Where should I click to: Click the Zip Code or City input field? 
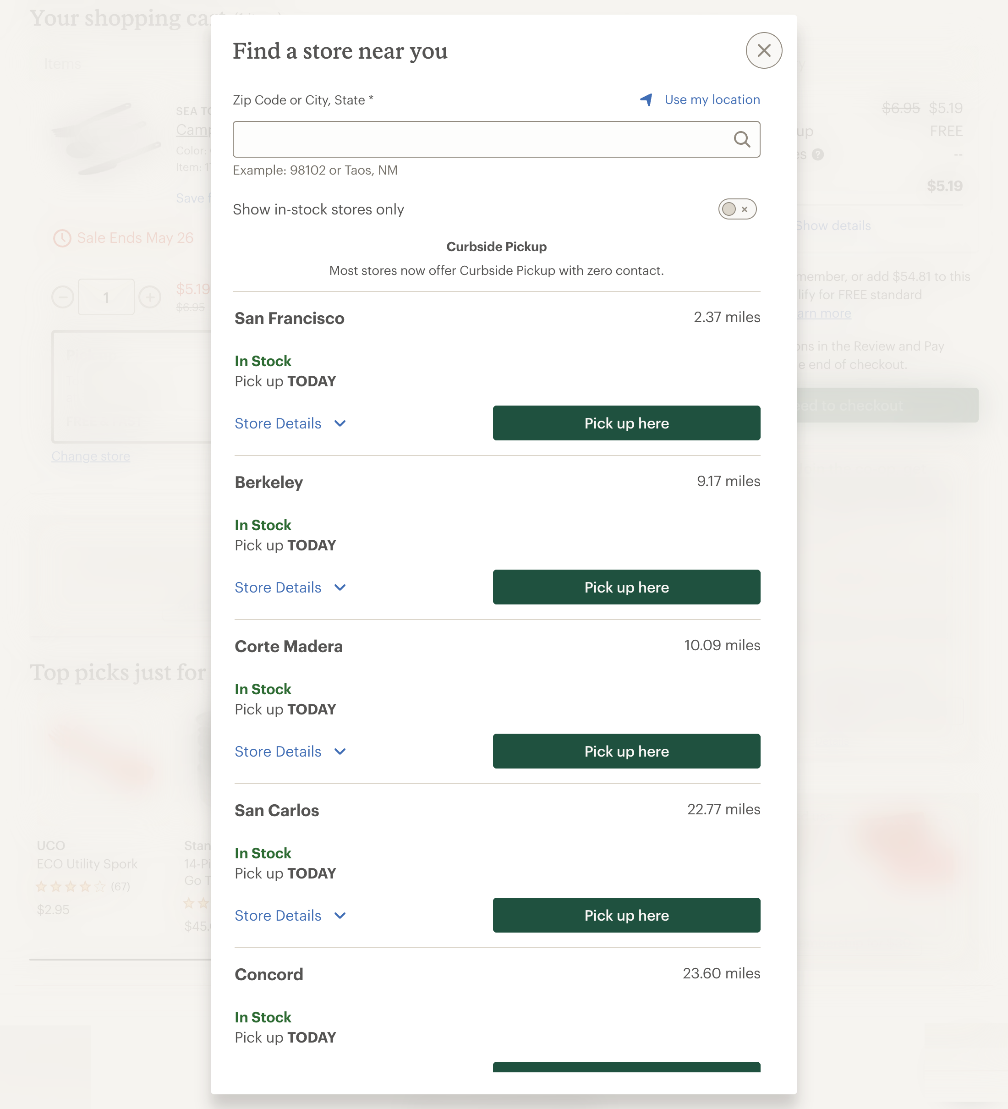tap(481, 140)
